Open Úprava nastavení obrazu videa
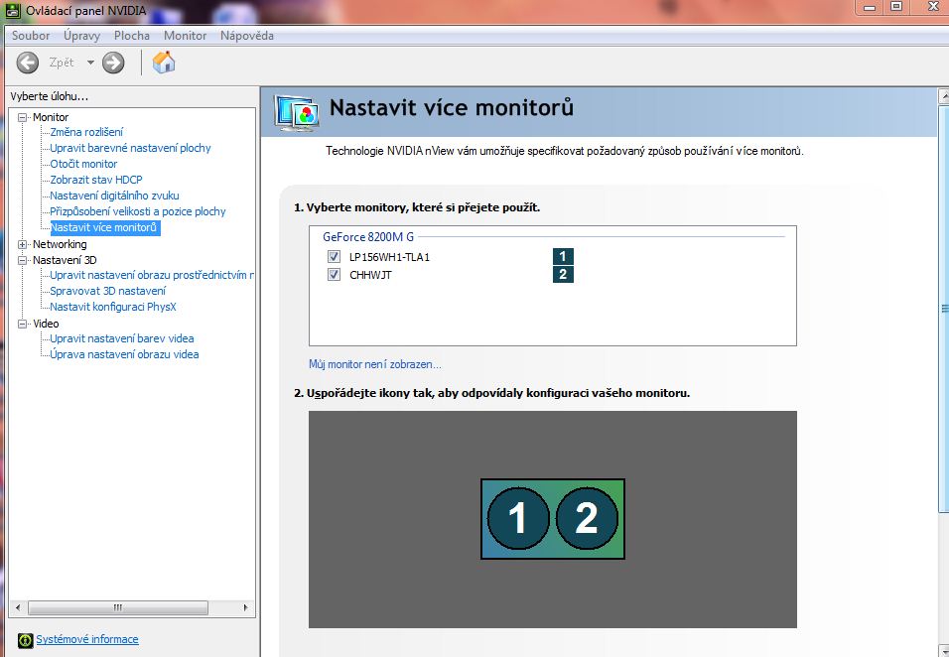Screen dimensions: 949x657 pos(125,354)
